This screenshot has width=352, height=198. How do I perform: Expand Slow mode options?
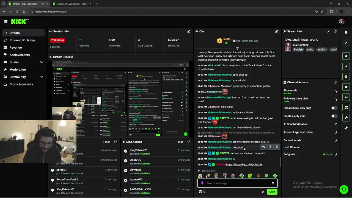[336, 92]
